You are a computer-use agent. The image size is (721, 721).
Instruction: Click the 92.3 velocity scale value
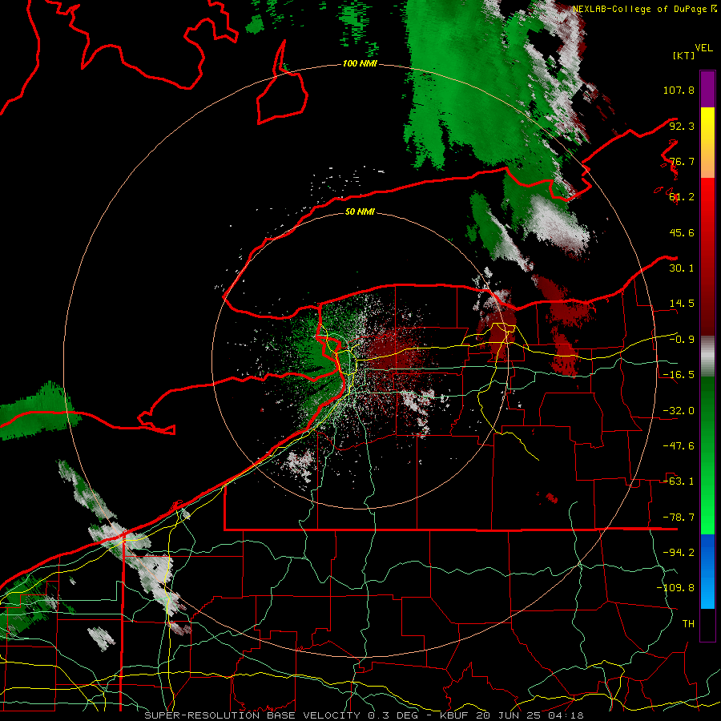pos(682,126)
